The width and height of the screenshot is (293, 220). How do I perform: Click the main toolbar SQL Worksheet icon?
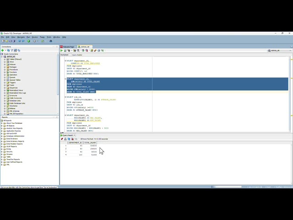pyautogui.click(x=43, y=41)
